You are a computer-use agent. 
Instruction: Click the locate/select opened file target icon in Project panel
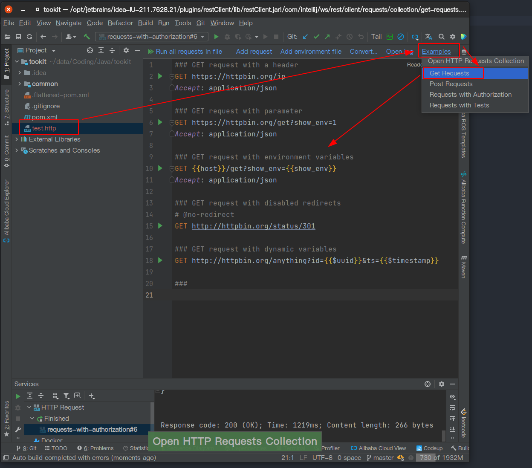click(90, 50)
